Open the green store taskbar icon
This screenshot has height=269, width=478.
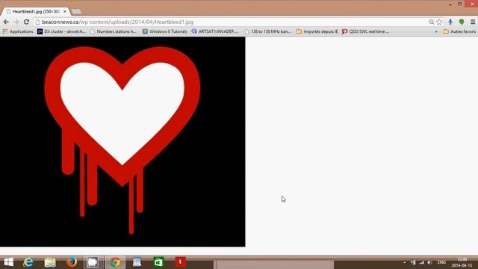158,262
